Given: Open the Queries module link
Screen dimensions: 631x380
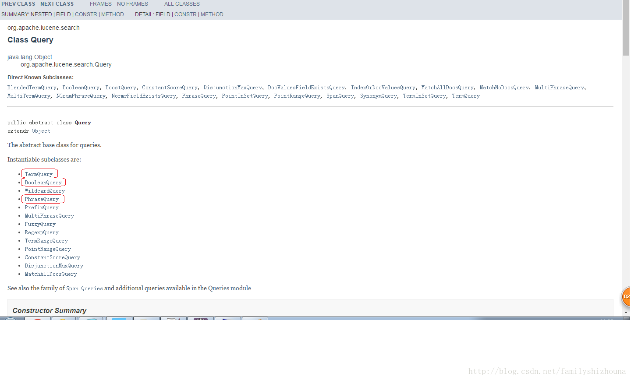Looking at the screenshot, I should click(230, 288).
